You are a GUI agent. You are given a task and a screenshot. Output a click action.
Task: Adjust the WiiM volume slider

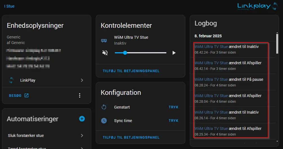(141, 53)
